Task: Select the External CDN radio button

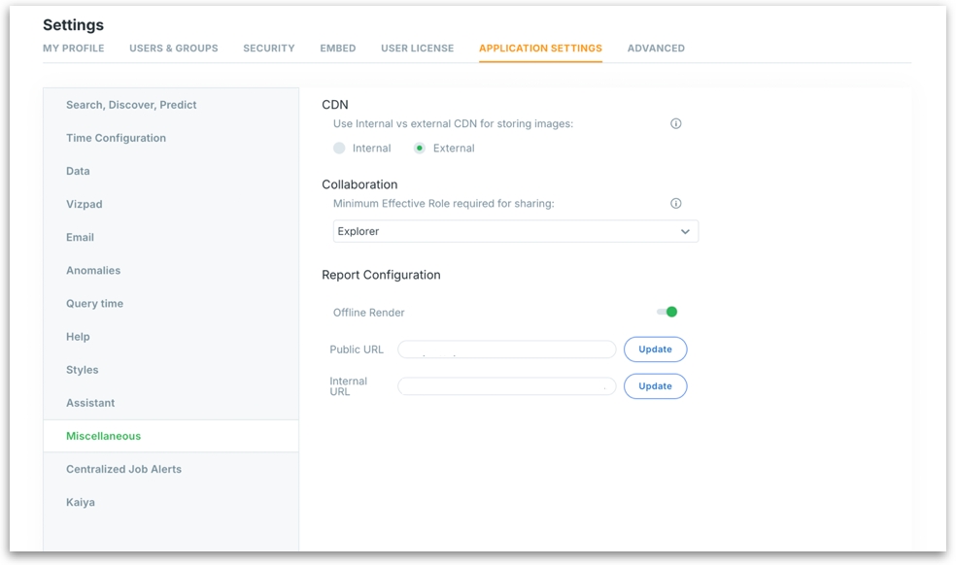Action: click(x=420, y=149)
